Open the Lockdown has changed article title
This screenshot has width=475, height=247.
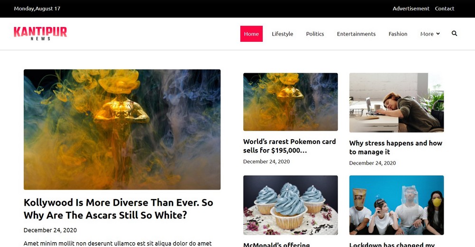click(x=392, y=244)
